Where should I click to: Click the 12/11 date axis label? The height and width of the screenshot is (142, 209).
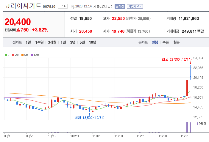185,136
